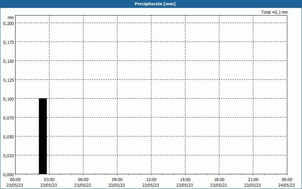Screen dimensions: 302x189
Task: Click the 0,075 y-axis label
Action: click(x=8, y=118)
